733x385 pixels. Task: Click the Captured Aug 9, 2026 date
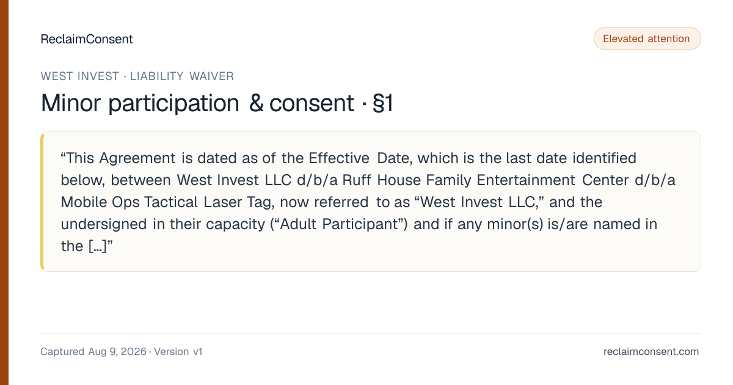(93, 351)
